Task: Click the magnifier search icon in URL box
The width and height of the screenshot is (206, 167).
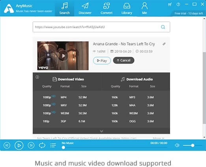Action: click(x=163, y=27)
